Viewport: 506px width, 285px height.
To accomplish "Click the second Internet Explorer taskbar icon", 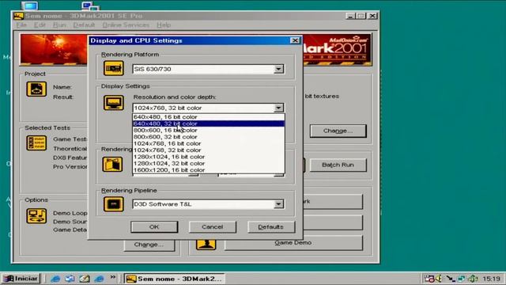I will coord(99,279).
